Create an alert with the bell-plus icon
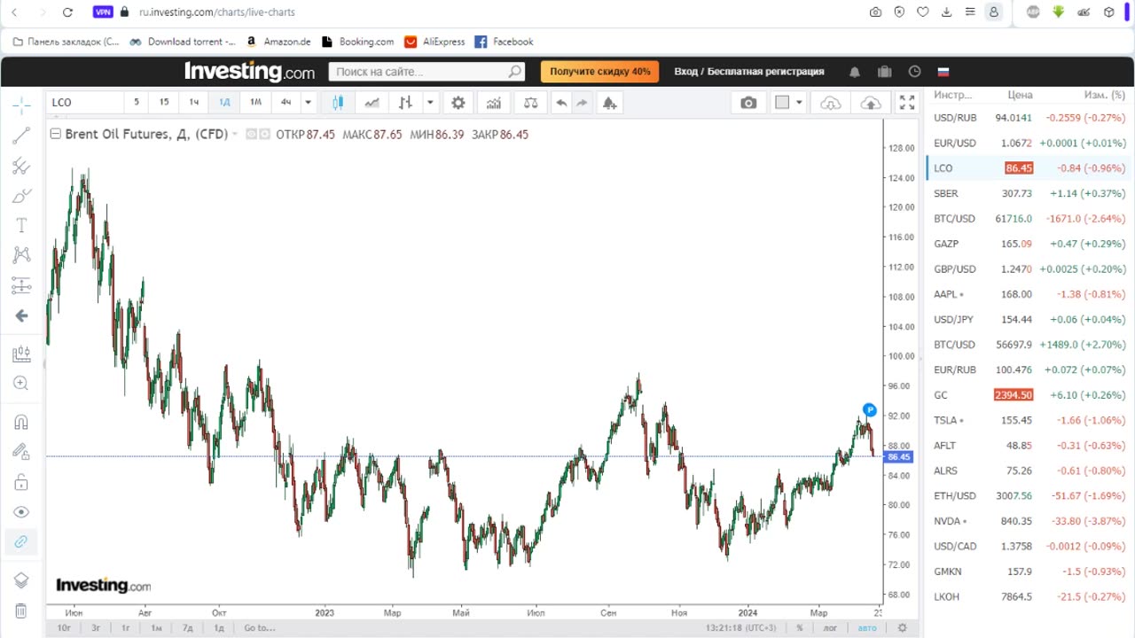The height and width of the screenshot is (638, 1135). [x=609, y=103]
